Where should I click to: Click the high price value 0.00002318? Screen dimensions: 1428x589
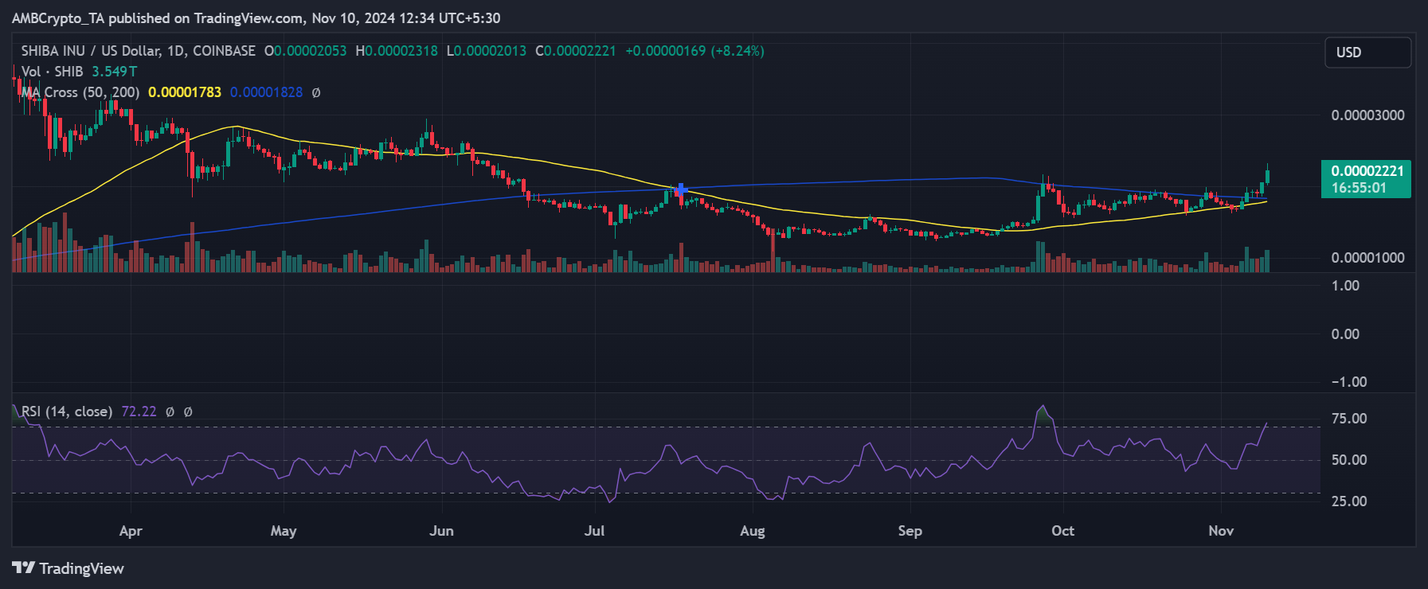401,51
